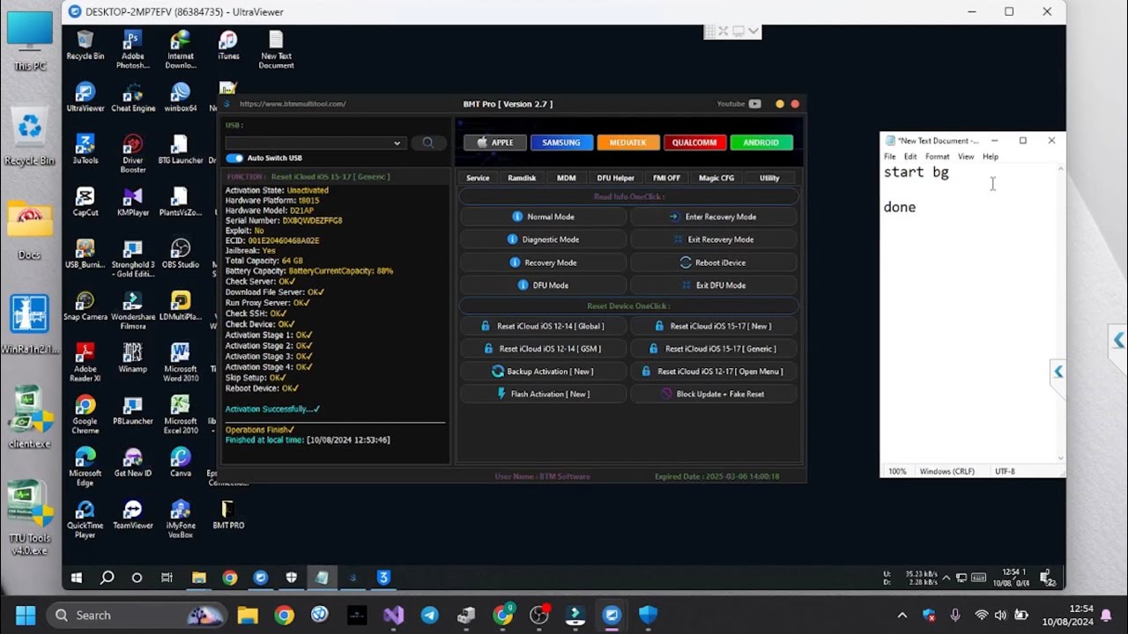Open the View menu in Notepad
Viewport: 1128px width, 634px height.
966,157
